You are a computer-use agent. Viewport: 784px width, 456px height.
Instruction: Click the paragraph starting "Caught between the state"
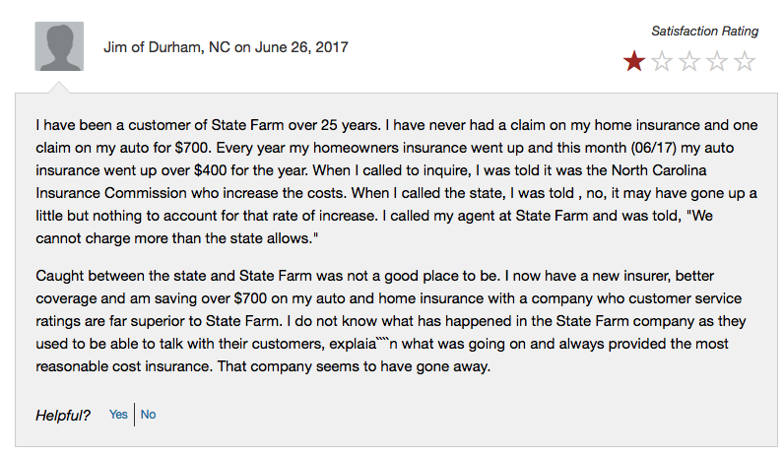click(394, 319)
